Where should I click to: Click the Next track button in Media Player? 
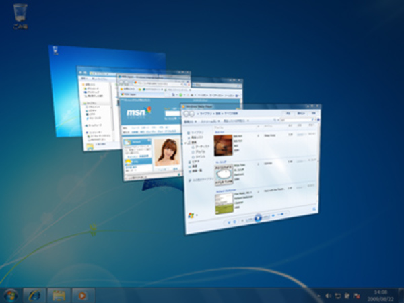click(266, 217)
